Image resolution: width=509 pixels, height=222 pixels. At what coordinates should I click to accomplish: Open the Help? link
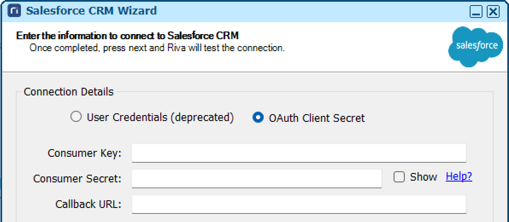[x=459, y=177]
